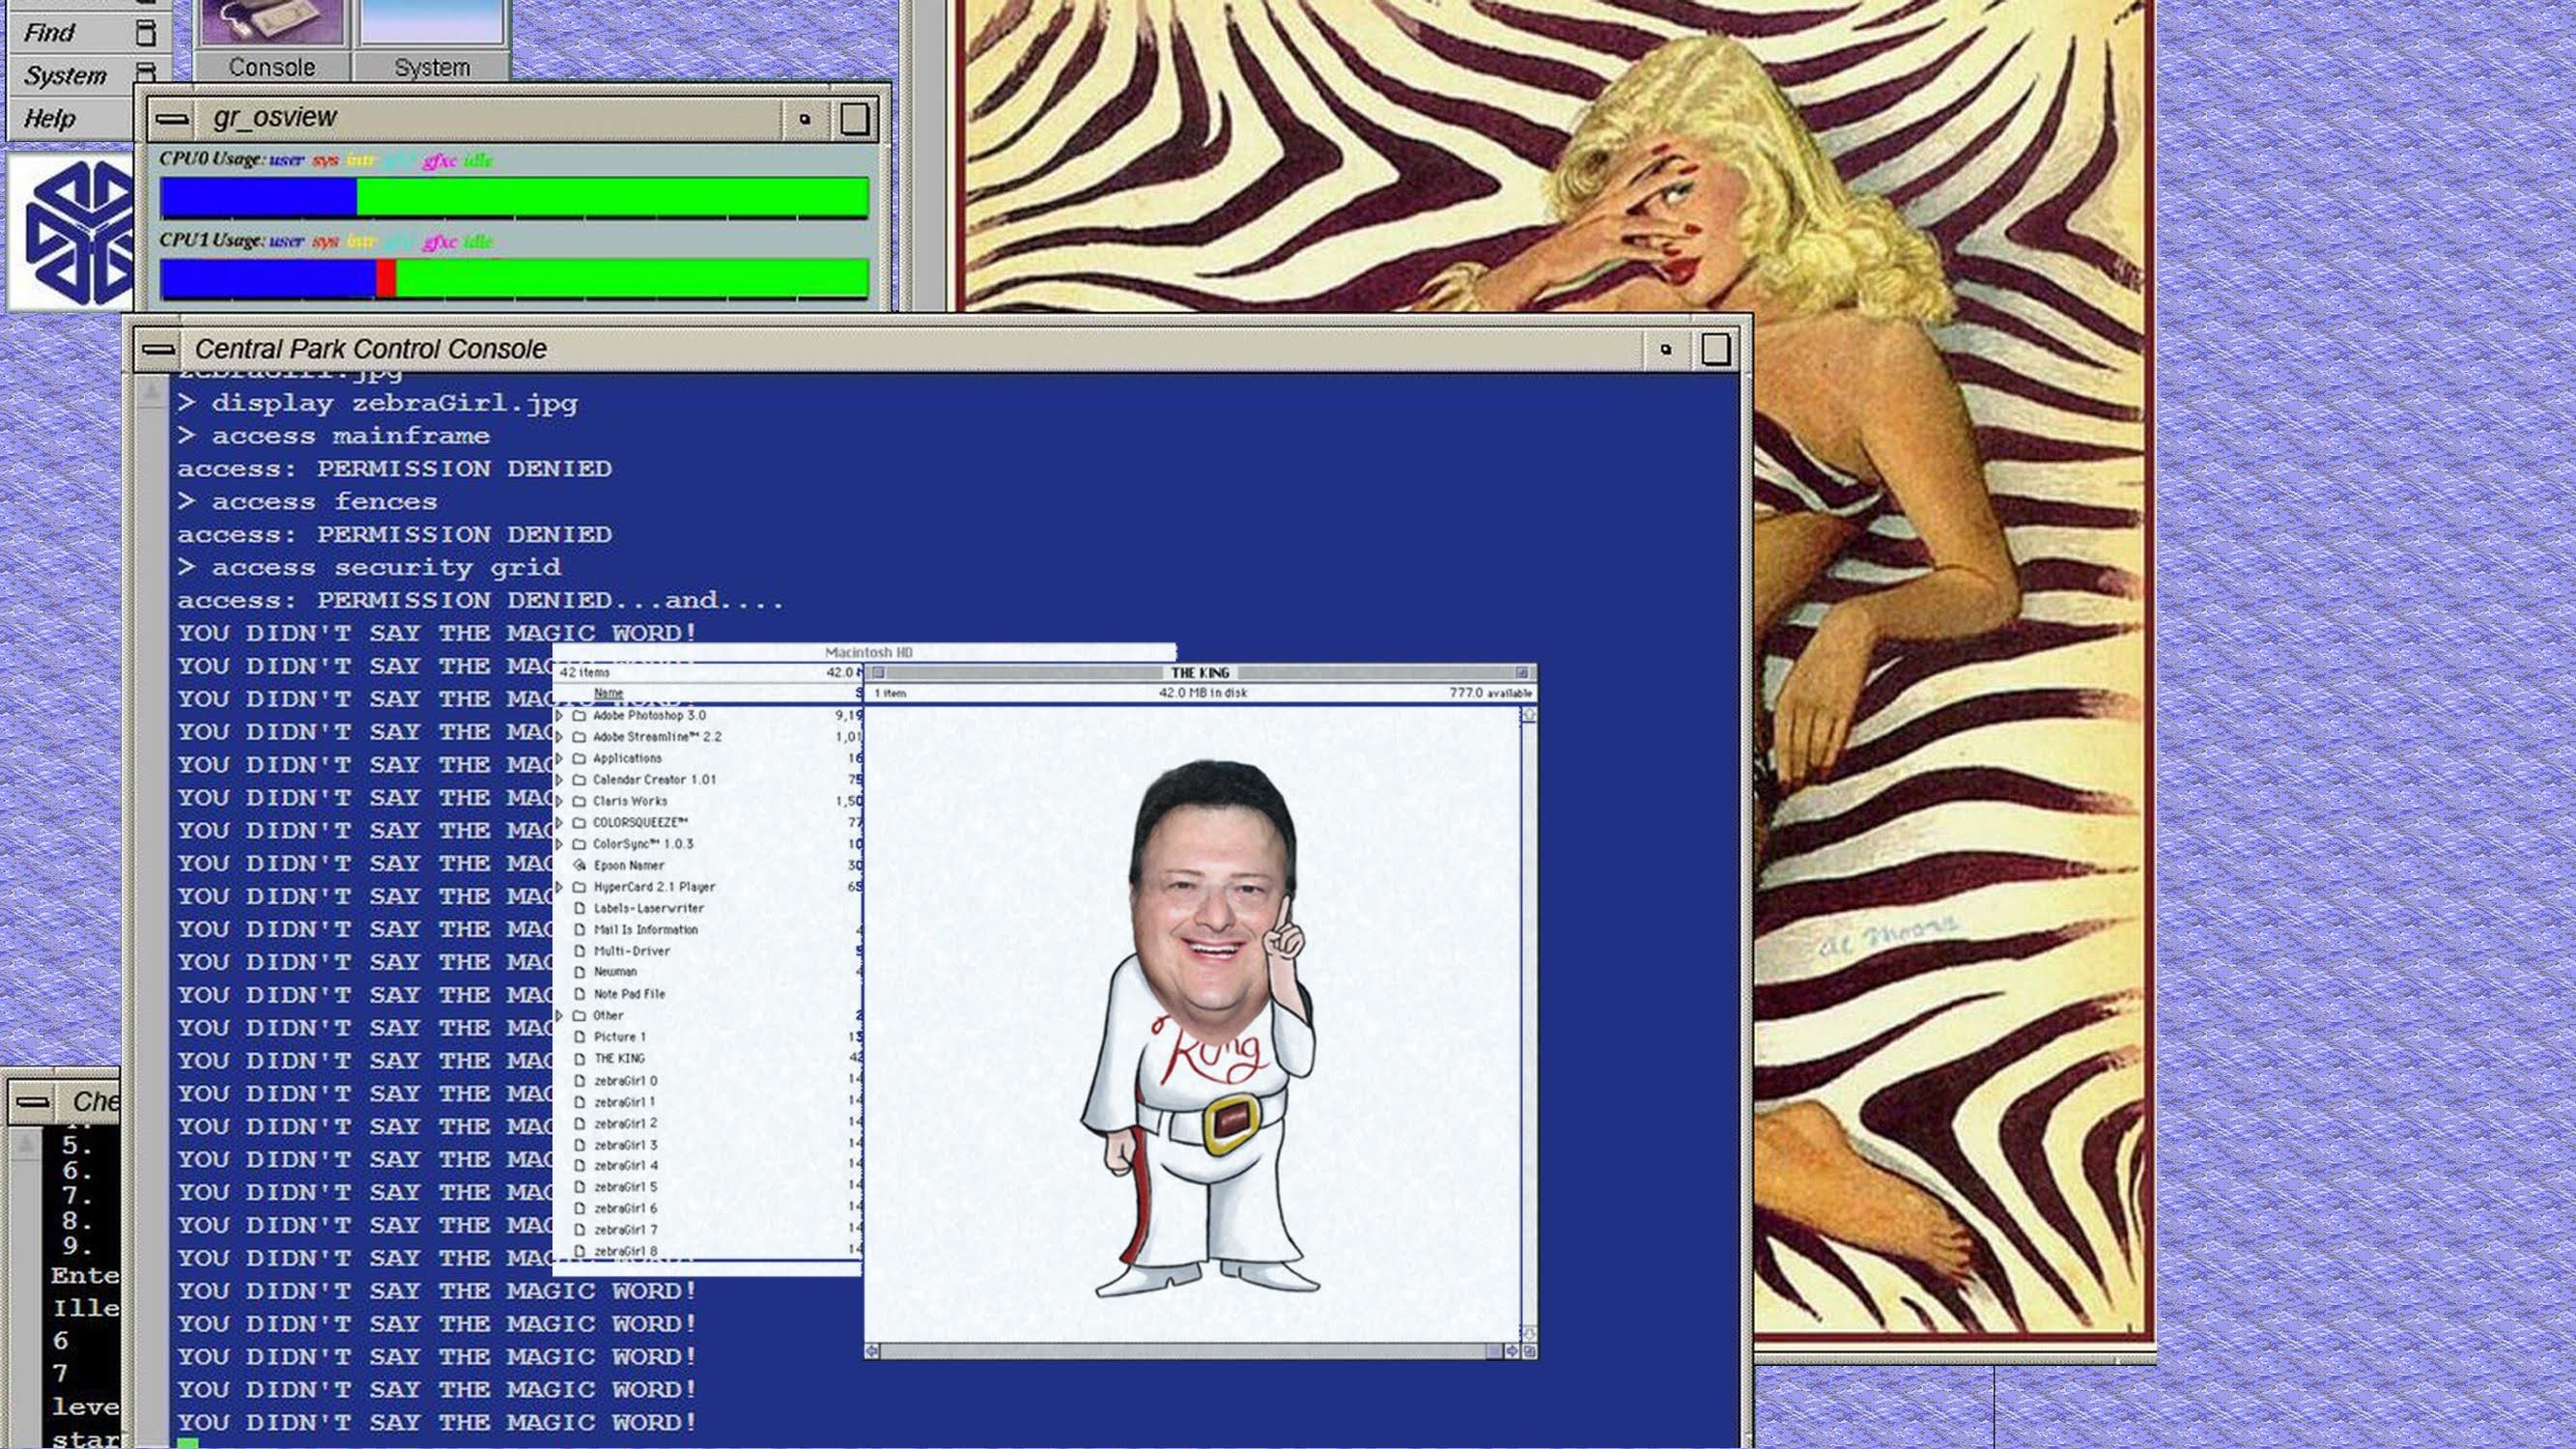Click the THE KING window zoom box
Image resolution: width=2576 pixels, height=1449 pixels.
(1522, 673)
